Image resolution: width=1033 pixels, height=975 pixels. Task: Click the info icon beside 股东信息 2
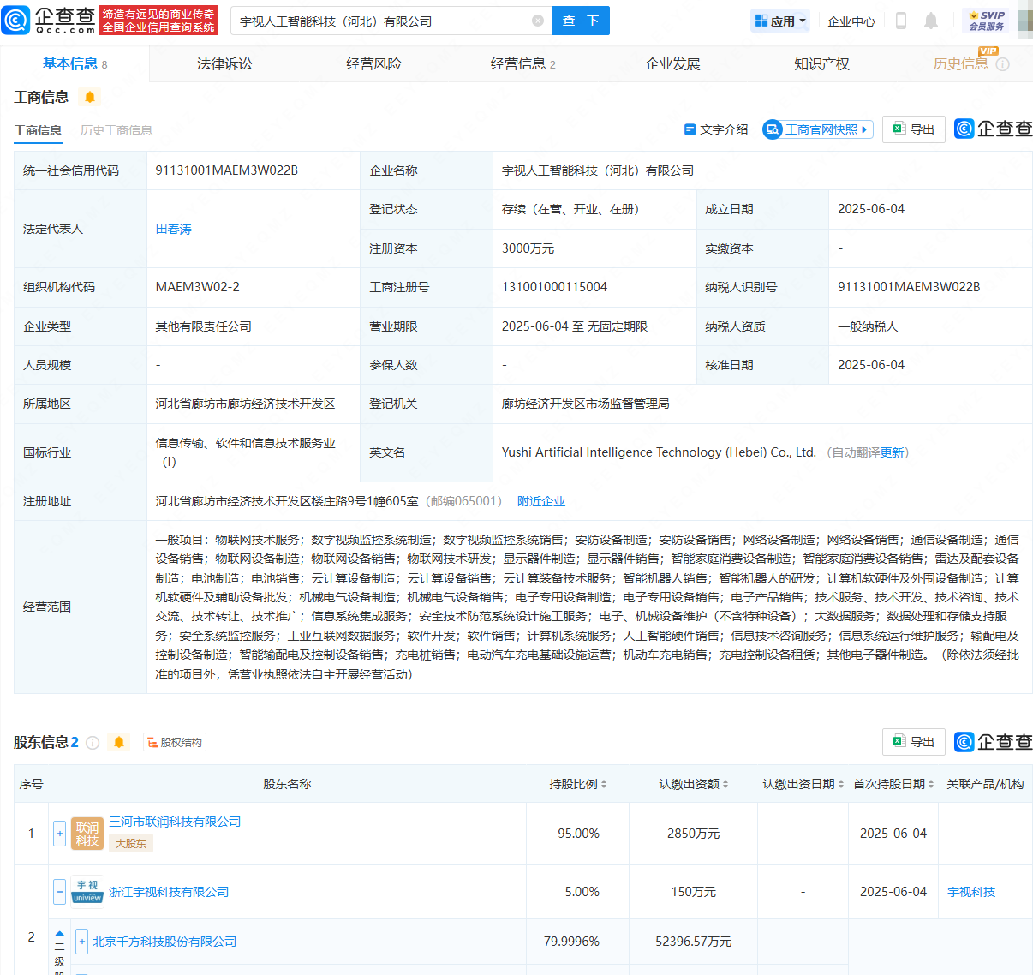(93, 742)
